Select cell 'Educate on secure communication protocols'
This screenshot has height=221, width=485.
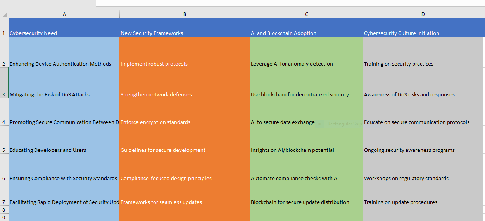(423, 112)
